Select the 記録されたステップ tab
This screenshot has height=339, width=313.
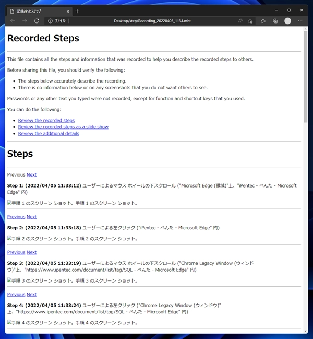(x=39, y=11)
